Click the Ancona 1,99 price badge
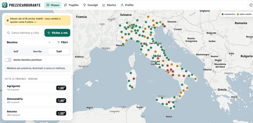 point(61,113)
